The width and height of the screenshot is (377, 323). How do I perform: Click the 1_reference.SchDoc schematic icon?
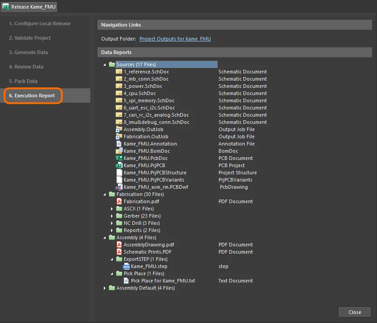[118, 72]
